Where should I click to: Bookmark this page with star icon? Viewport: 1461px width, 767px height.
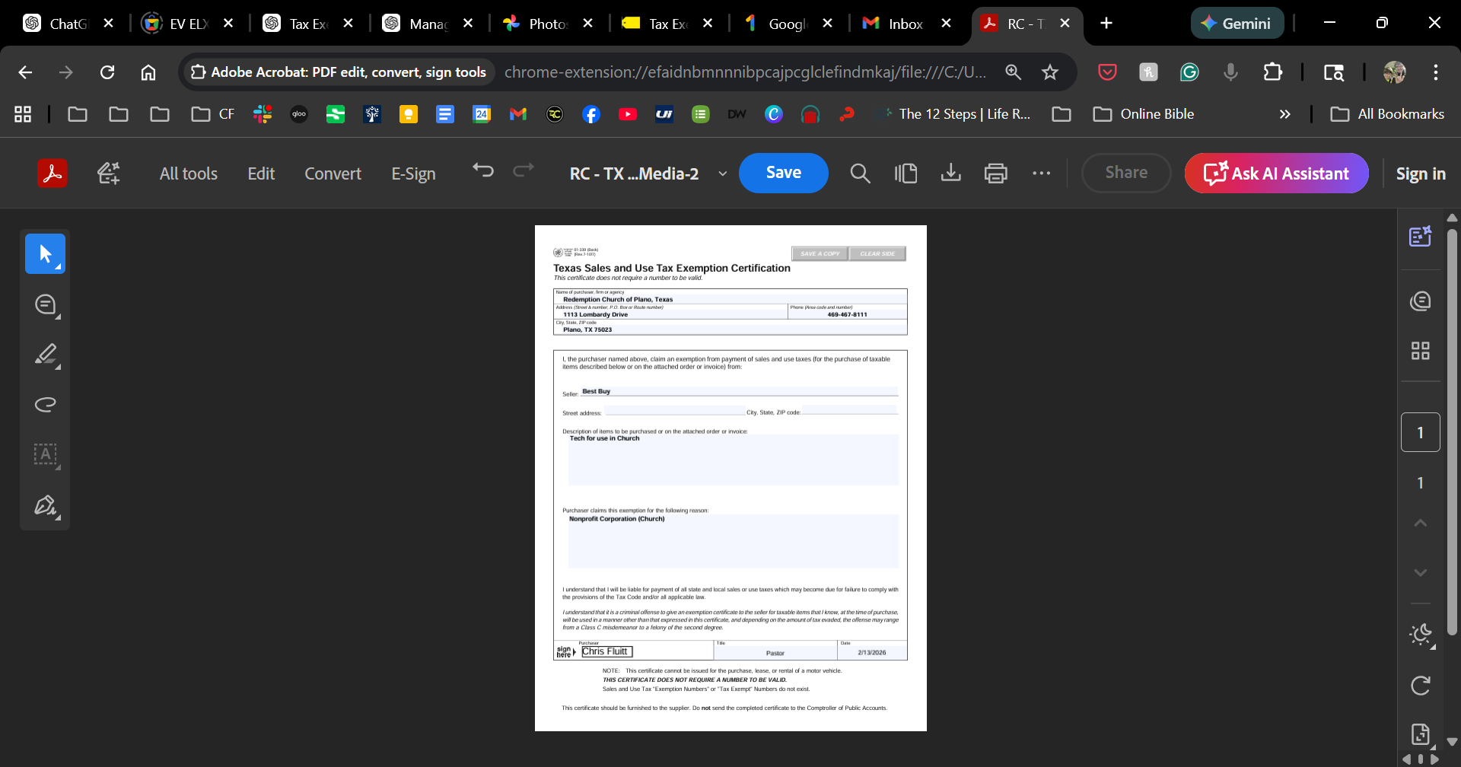[x=1050, y=72]
